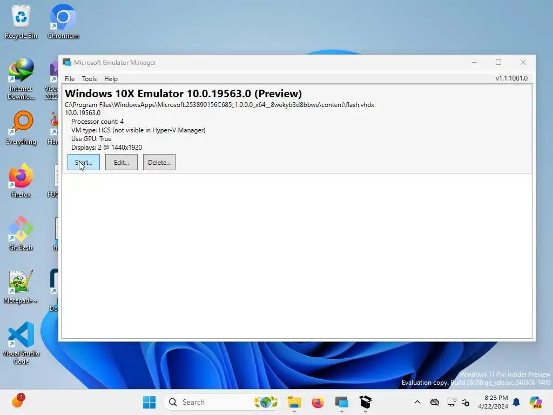This screenshot has height=415, width=553.
Task: Maximize the Microsoft Emulator Manager window
Action: click(x=498, y=63)
